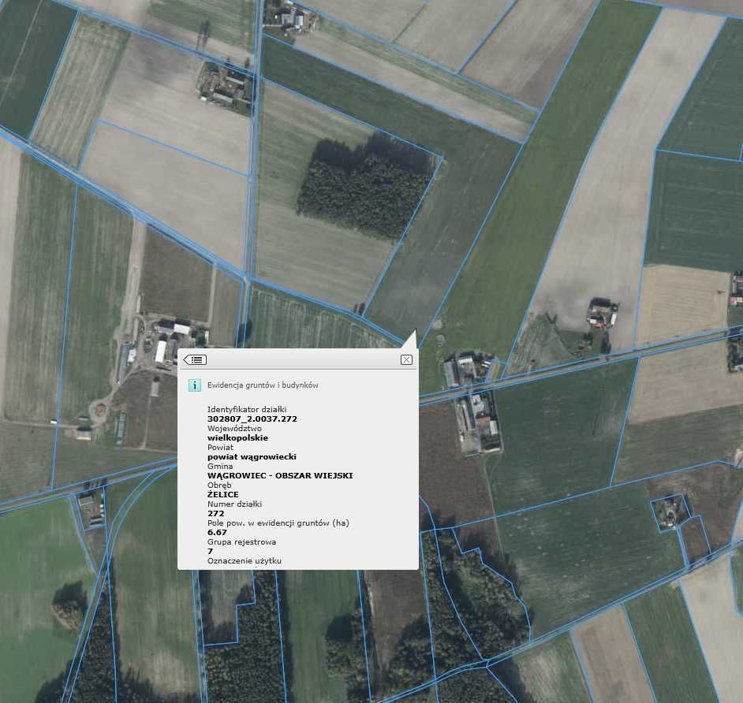Click the 'Numer działki' label
The height and width of the screenshot is (703, 743).
pos(234,504)
